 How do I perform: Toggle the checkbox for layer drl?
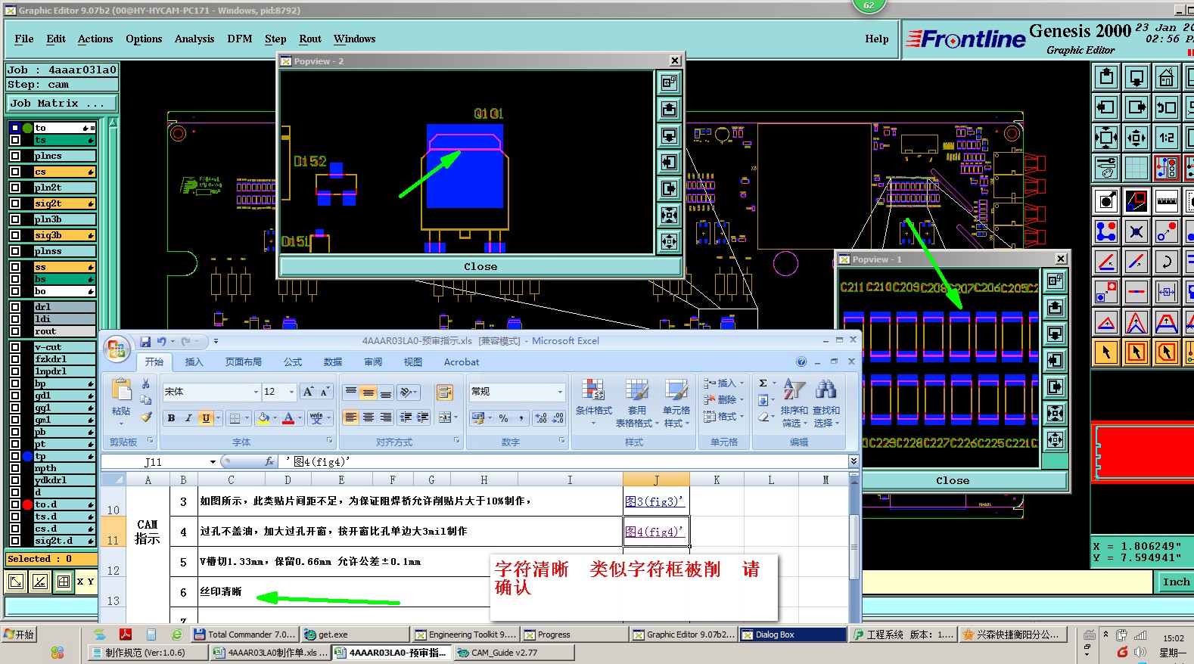(15, 307)
